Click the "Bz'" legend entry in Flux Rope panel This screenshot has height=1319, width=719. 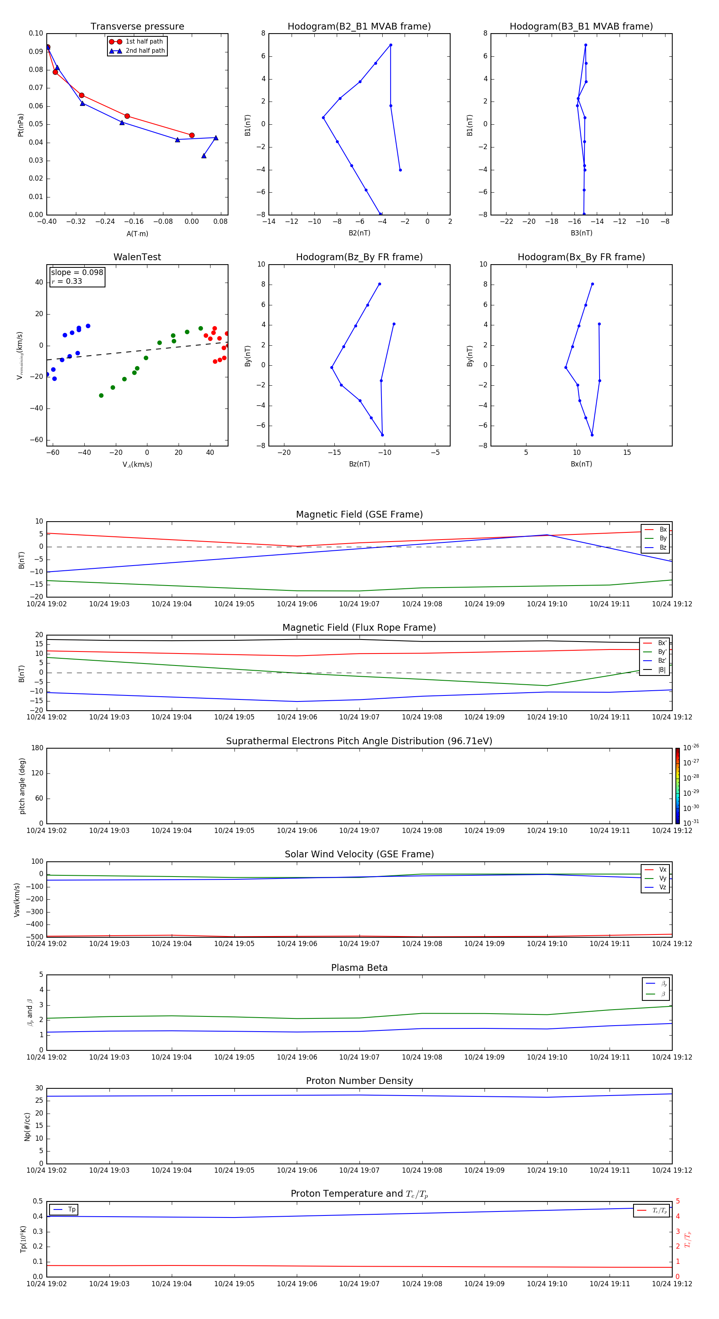(x=655, y=661)
